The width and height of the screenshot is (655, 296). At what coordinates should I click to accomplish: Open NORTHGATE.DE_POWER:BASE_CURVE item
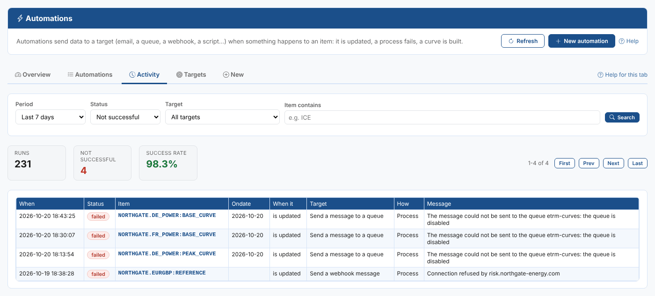tap(167, 216)
